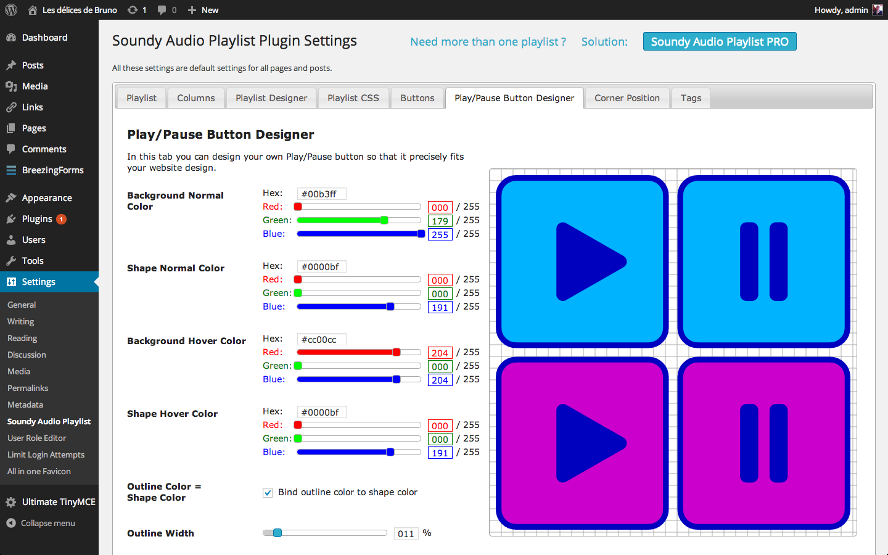Click the Pages icon in sidebar
This screenshot has height=555, width=888.
(11, 128)
